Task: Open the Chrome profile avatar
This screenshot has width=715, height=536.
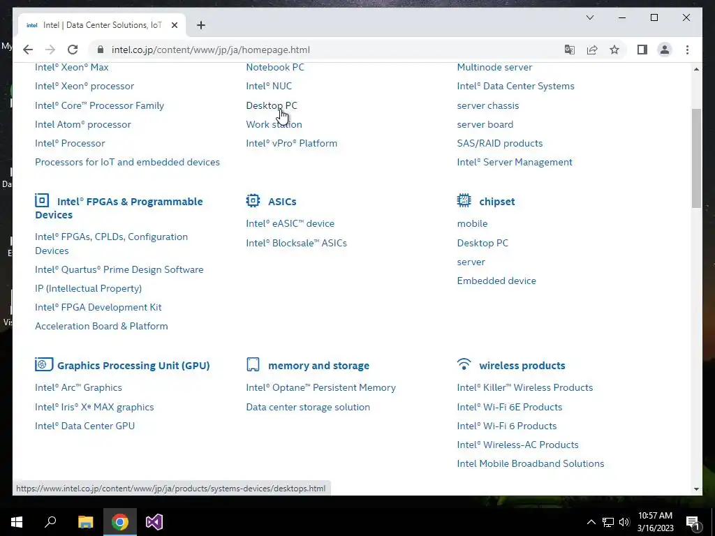Action: click(x=665, y=50)
